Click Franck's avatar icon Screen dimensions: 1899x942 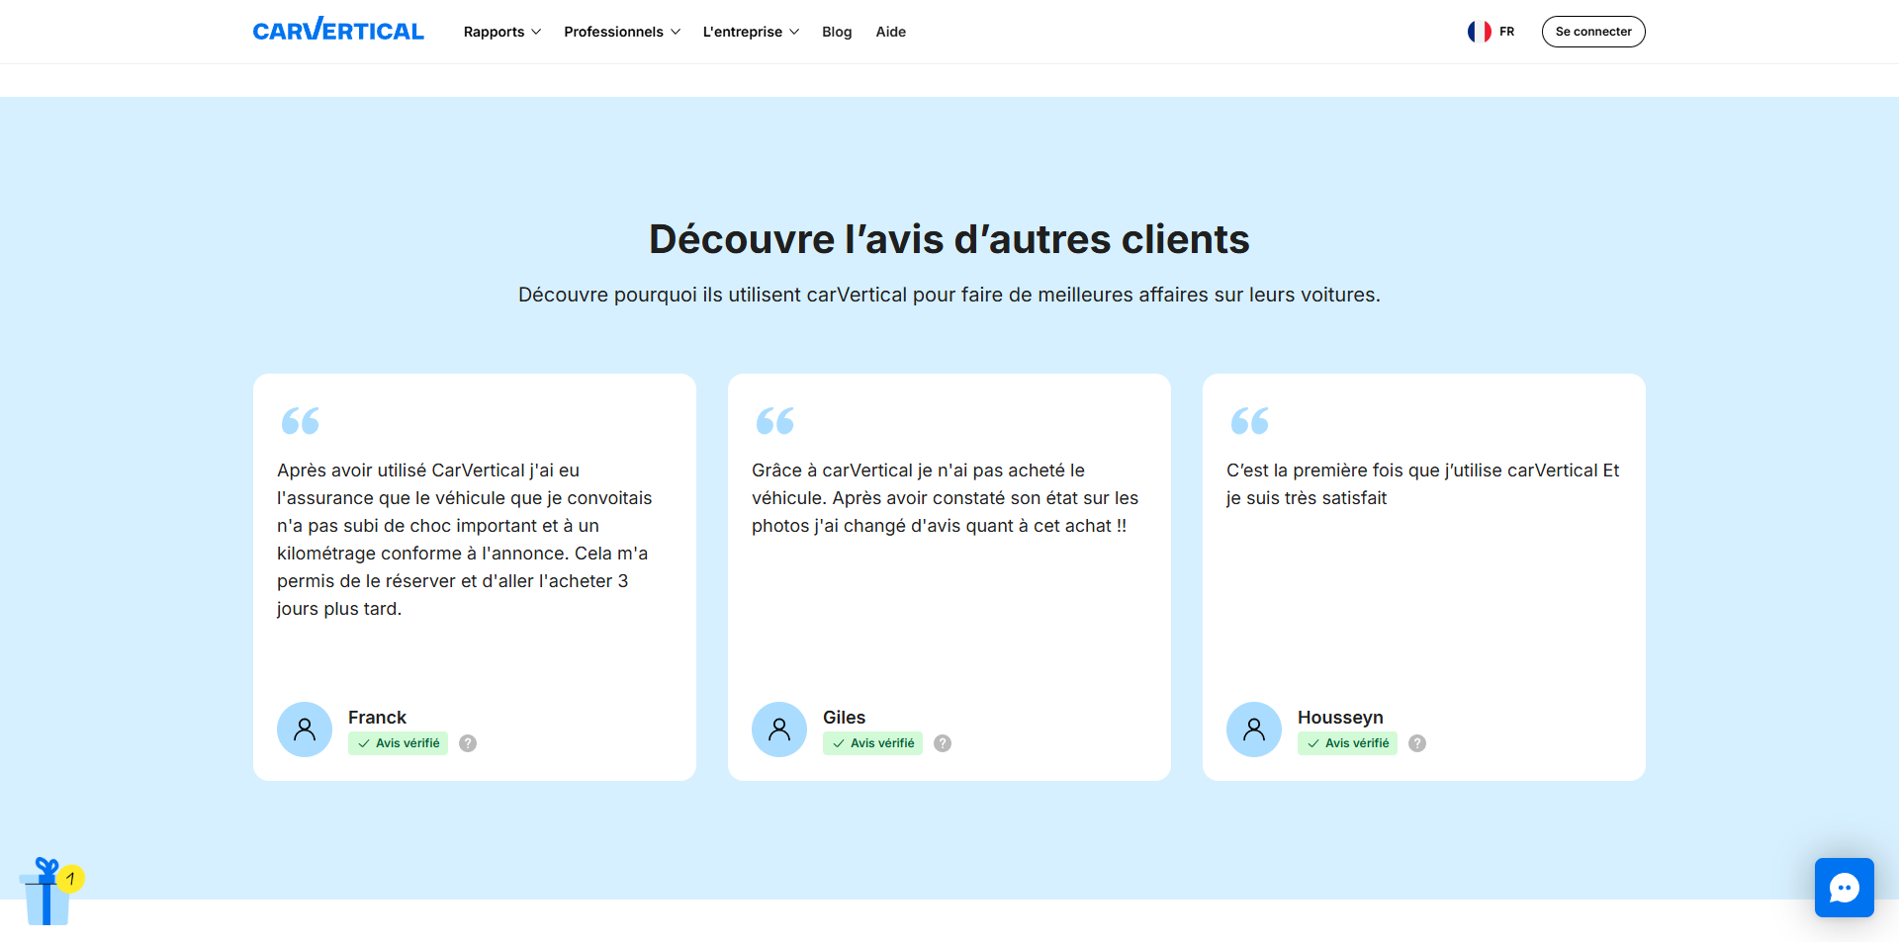(305, 729)
